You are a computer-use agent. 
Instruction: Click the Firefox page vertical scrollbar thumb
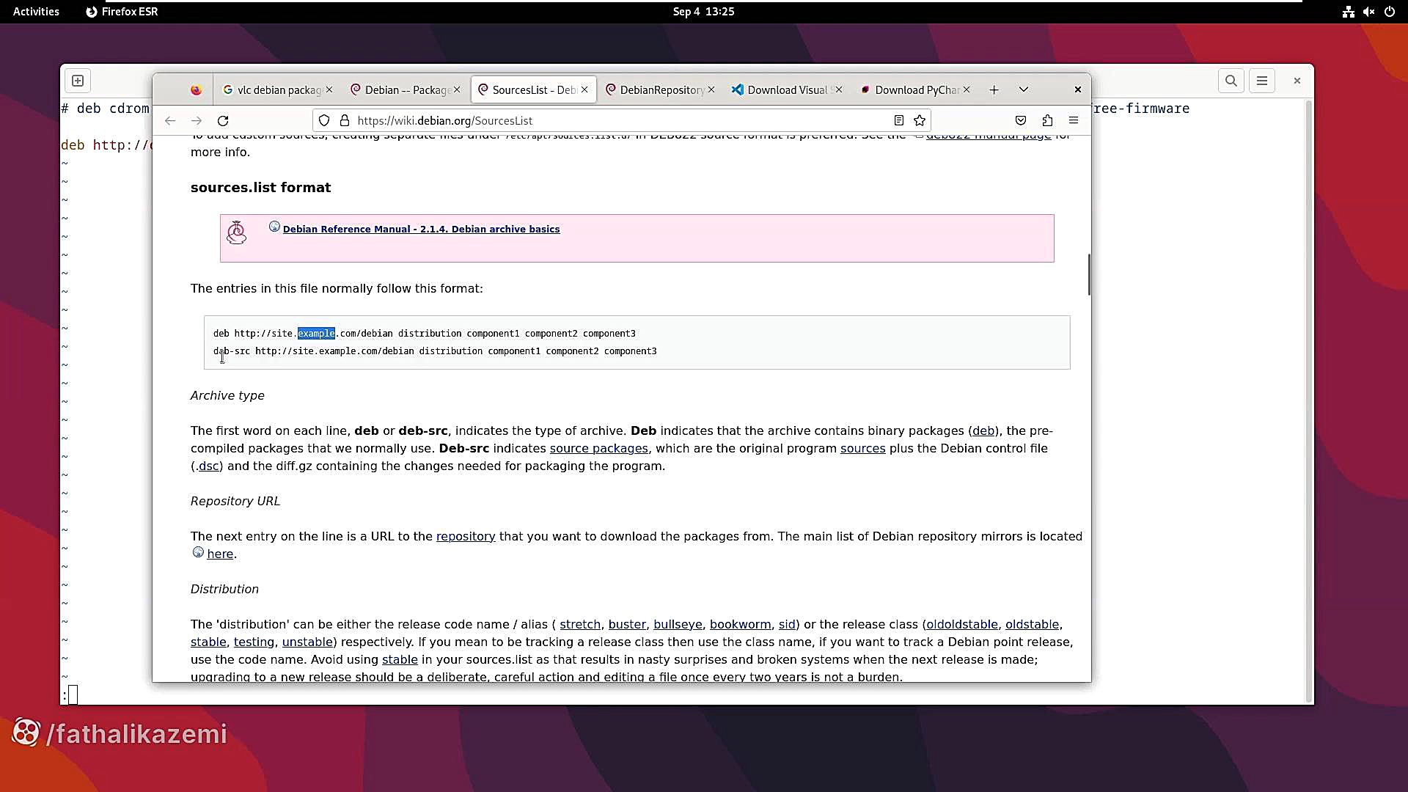click(x=1089, y=274)
